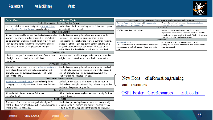Follow the Monitor Attendance hyperlink
213x120 pixels.
[x=125, y=42]
